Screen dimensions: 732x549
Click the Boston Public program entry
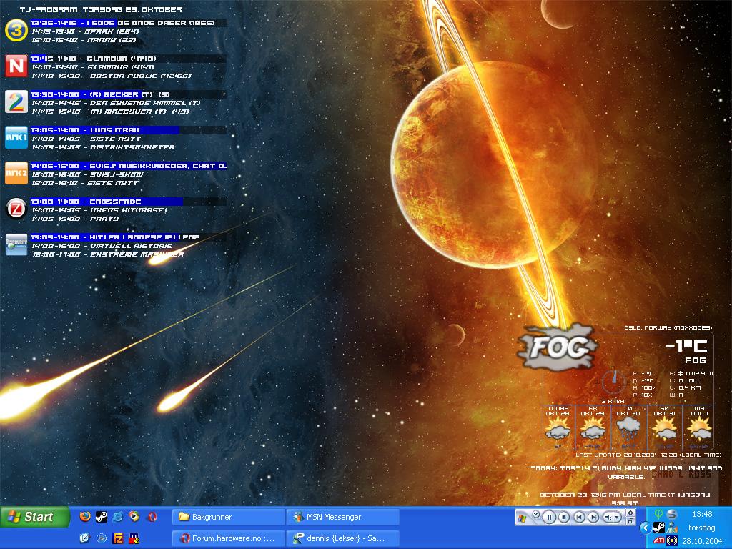click(x=112, y=76)
